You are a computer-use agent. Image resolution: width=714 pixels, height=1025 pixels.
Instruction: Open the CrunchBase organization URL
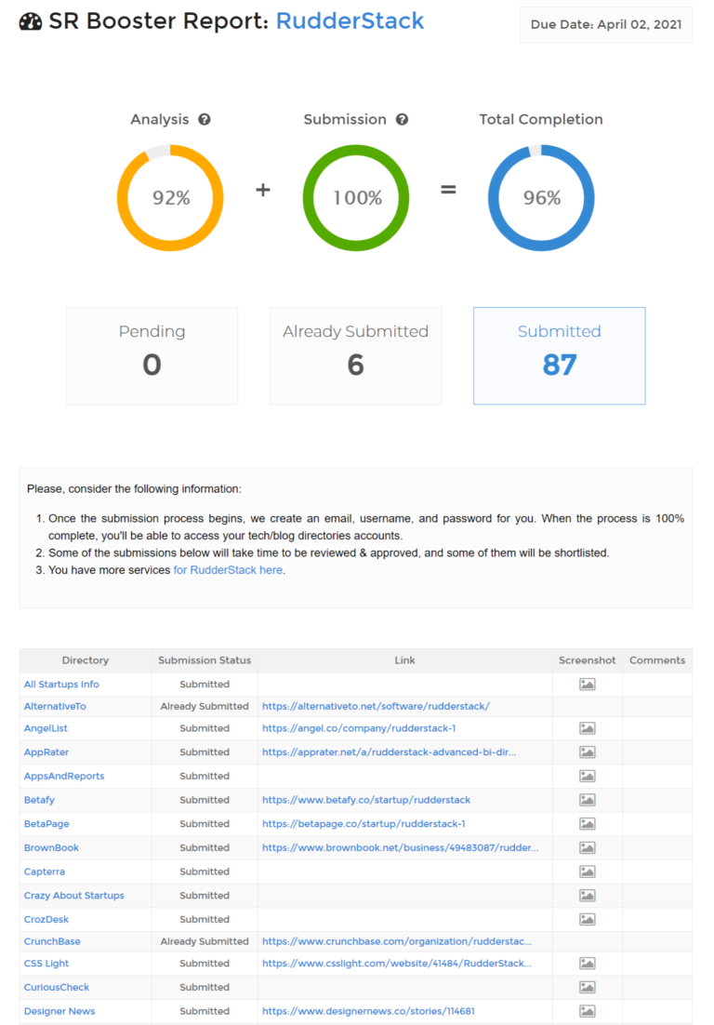click(x=397, y=941)
